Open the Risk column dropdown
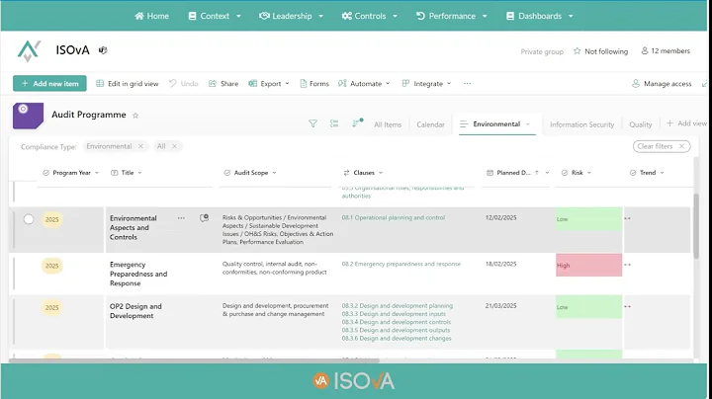The height and width of the screenshot is (399, 712). pyautogui.click(x=589, y=173)
